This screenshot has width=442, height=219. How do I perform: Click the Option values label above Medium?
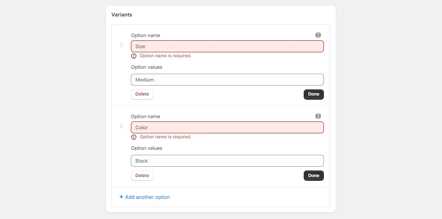tap(147, 67)
